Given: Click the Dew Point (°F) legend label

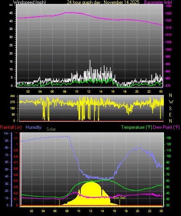Looking at the screenshot, I should (x=166, y=127).
